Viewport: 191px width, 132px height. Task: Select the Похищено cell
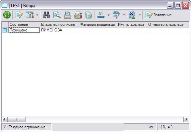(24, 30)
